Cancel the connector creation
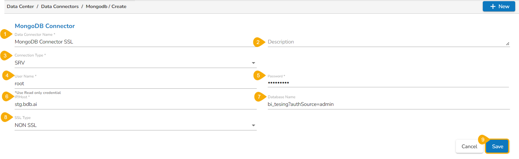Screen dimensions: 519x159 pos(469,146)
